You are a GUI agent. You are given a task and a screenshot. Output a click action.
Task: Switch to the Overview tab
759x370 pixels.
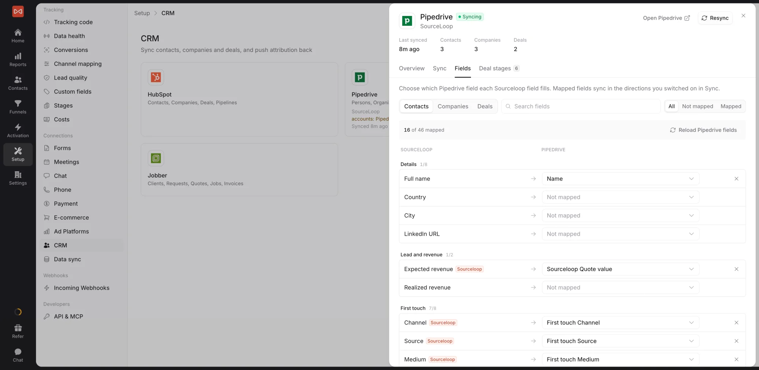pyautogui.click(x=411, y=68)
